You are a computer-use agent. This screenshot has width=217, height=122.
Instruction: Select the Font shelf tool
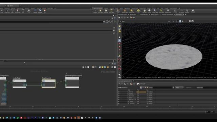point(23,11)
